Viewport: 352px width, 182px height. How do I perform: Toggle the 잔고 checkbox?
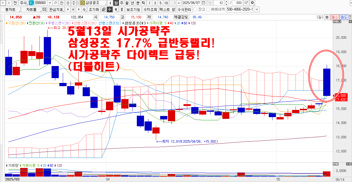[x=195, y=9]
